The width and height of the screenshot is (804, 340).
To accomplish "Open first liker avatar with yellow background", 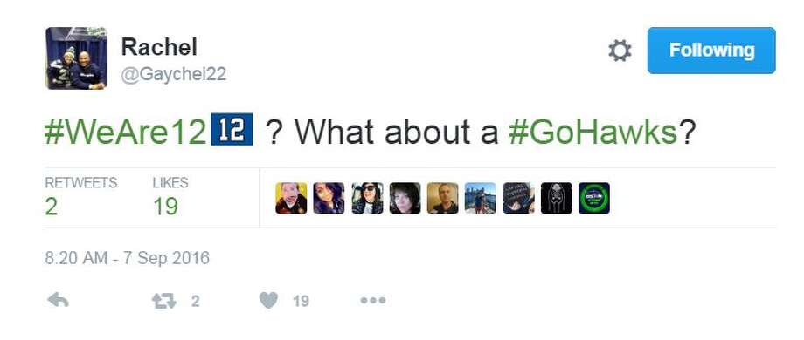I will [x=291, y=198].
